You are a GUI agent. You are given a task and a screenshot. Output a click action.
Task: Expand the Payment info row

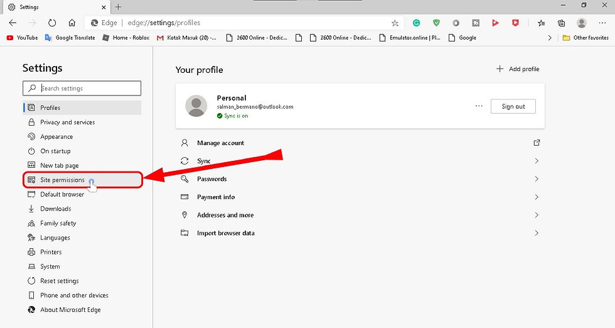360,197
